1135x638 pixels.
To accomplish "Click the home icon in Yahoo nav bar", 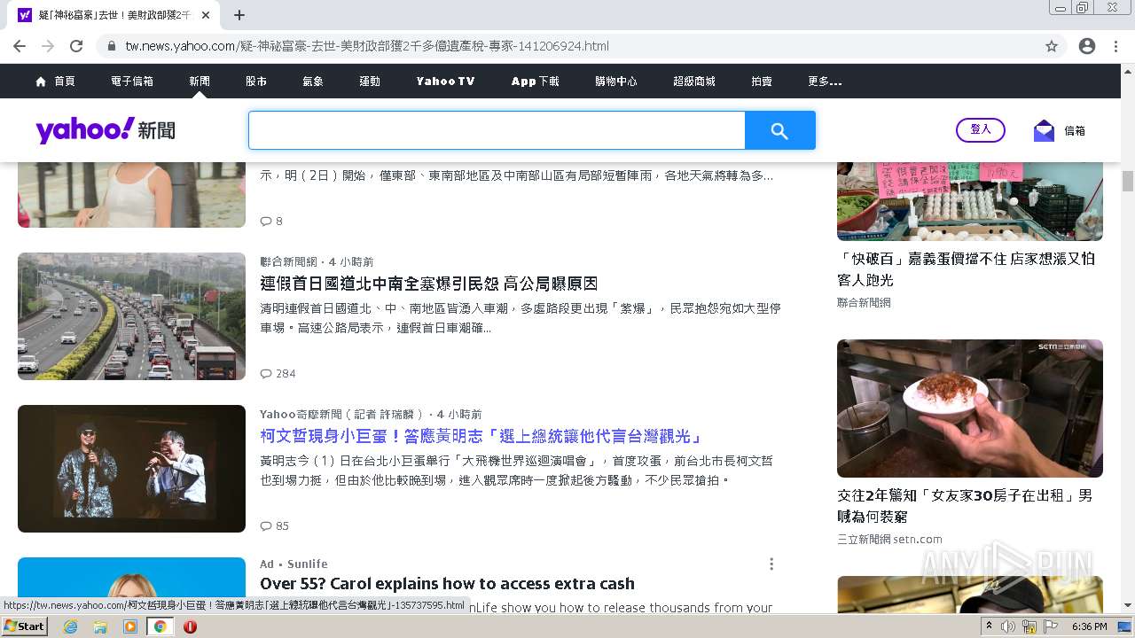I will point(41,82).
